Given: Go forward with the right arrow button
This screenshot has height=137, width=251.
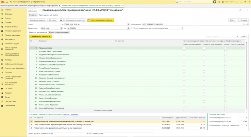Looking at the screenshot, I should pyautogui.click(x=35, y=10).
